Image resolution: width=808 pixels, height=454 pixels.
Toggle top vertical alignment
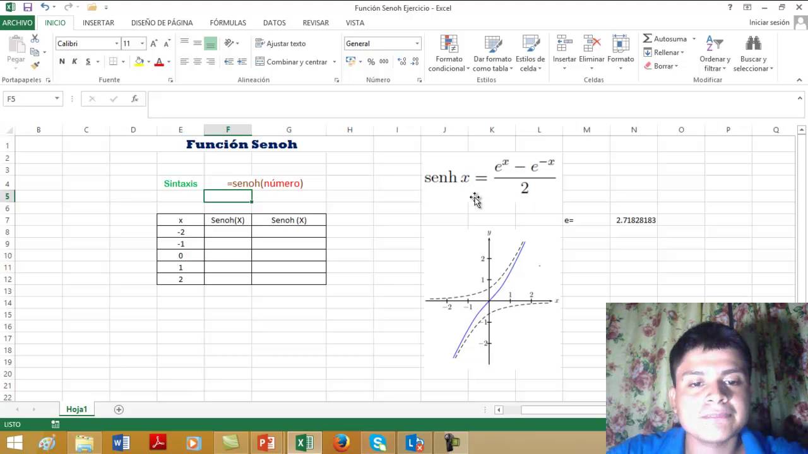pos(184,44)
